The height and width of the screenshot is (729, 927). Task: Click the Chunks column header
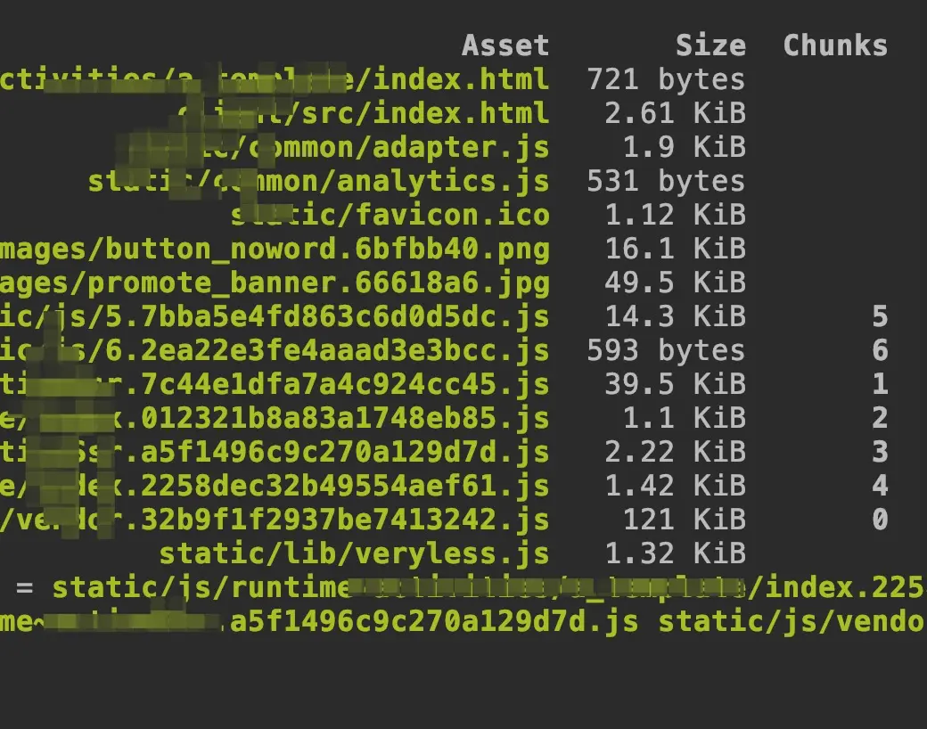[x=835, y=45]
